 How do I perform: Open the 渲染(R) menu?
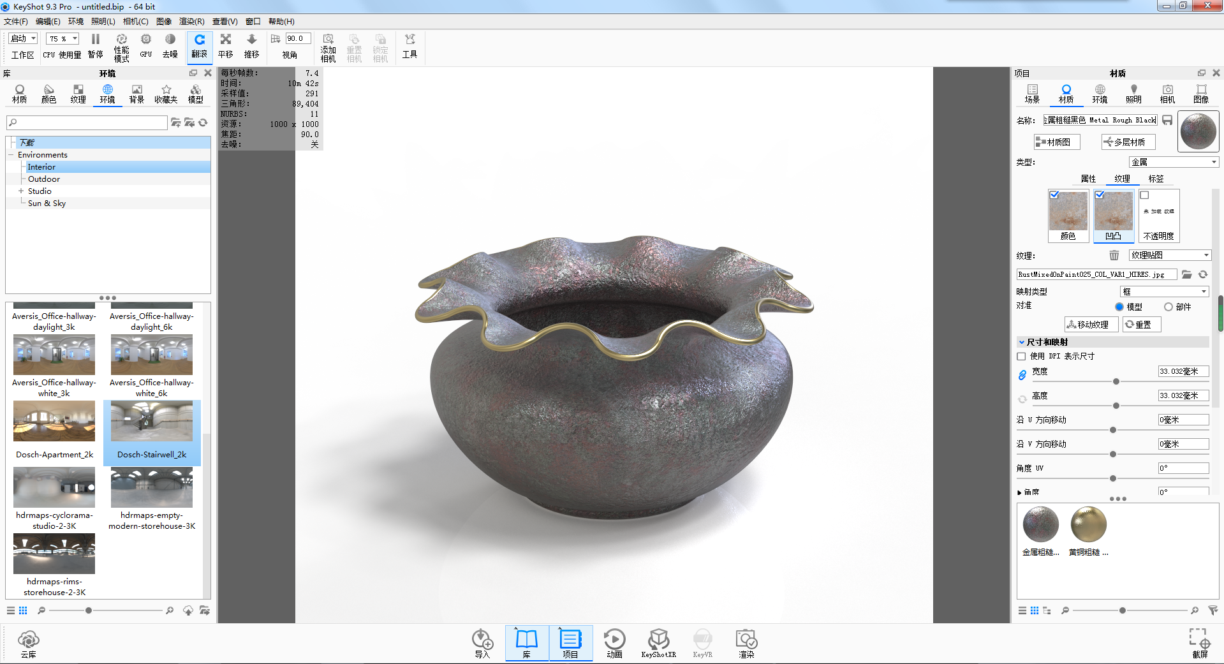point(192,22)
